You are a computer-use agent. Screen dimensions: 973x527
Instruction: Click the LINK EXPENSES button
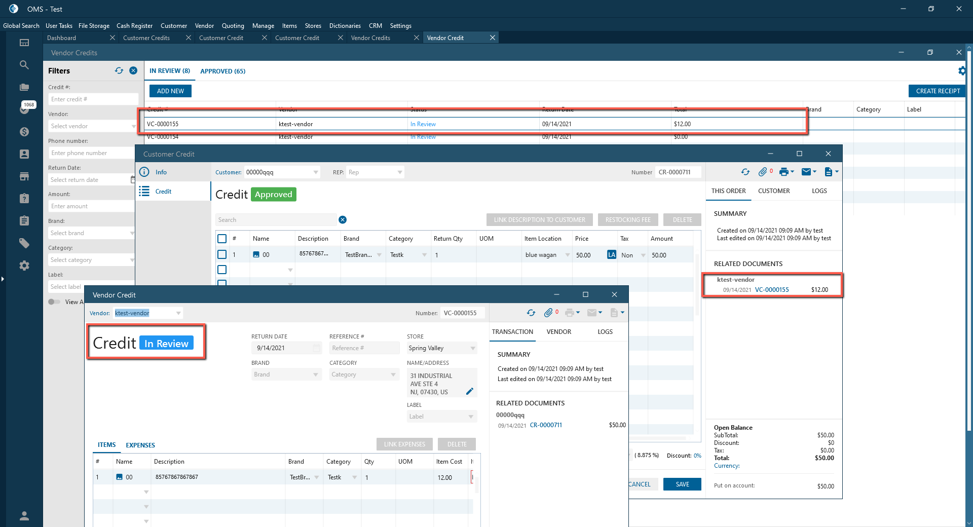[x=404, y=444]
